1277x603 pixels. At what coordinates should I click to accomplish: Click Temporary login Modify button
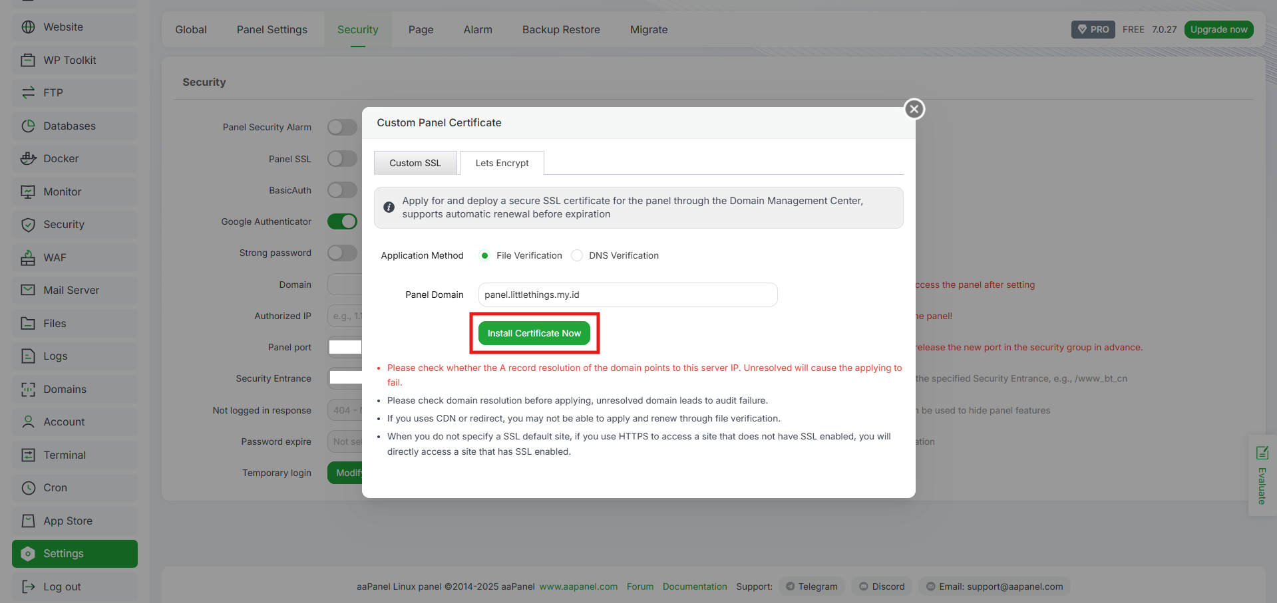pyautogui.click(x=345, y=473)
